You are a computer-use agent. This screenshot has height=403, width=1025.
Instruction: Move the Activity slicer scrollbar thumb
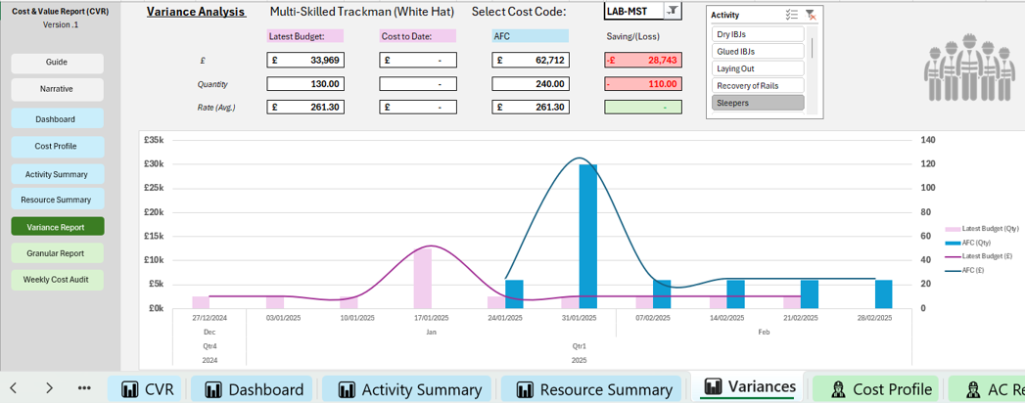pos(813,48)
